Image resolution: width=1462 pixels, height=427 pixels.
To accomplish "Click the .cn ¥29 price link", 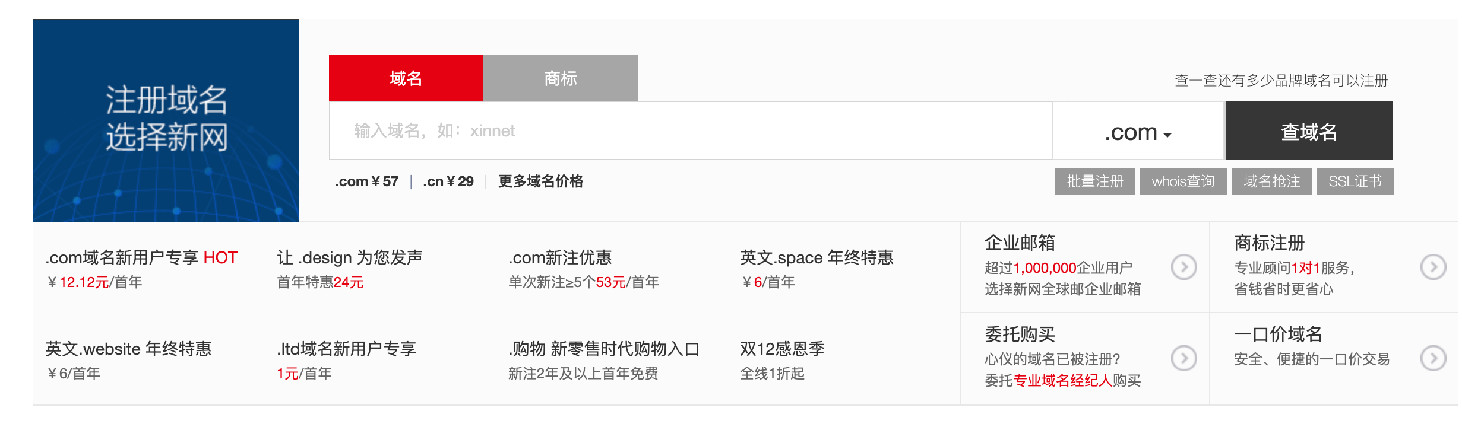I will point(448,181).
